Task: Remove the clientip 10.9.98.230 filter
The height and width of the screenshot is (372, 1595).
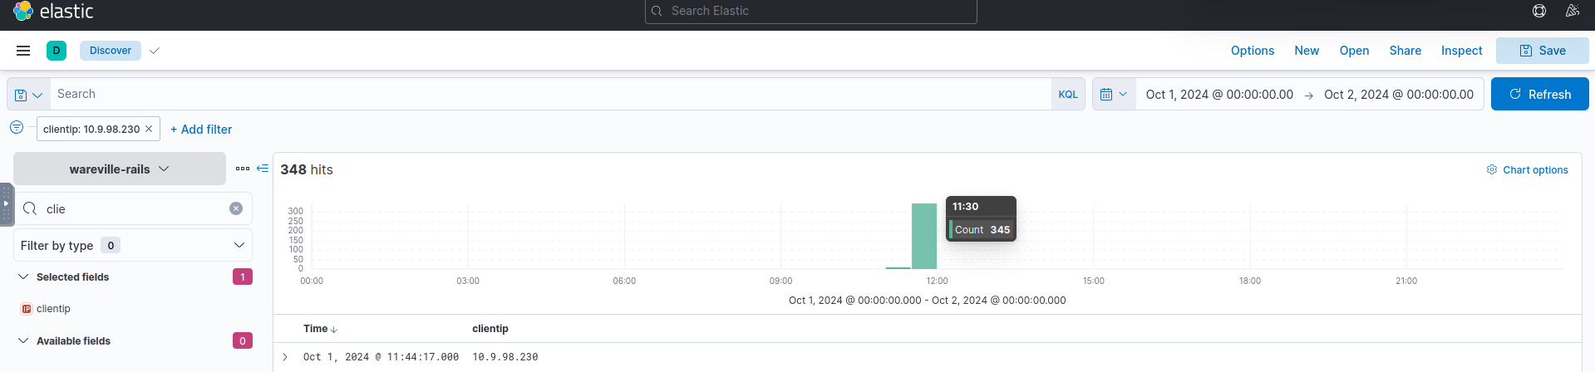Action: (x=149, y=129)
